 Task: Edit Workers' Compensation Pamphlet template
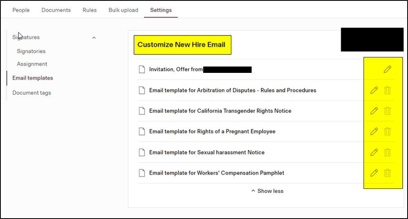coord(374,173)
